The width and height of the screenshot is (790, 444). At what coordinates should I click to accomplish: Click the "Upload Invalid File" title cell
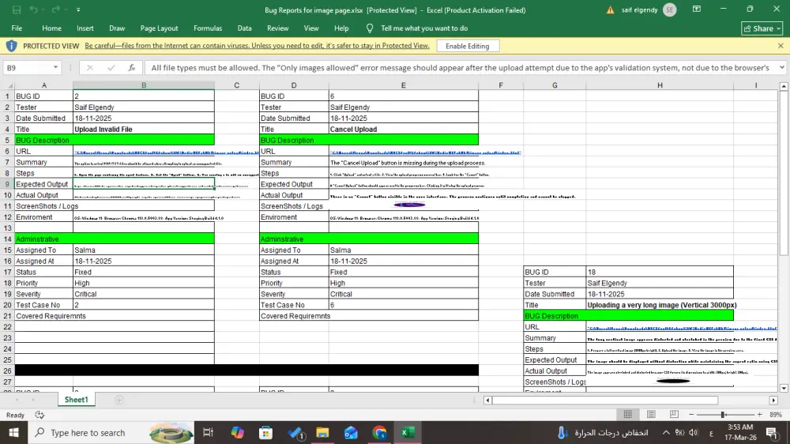[x=144, y=129]
